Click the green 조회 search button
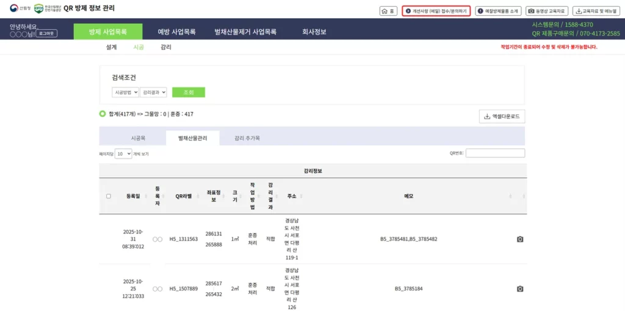This screenshot has height=311, width=625. click(189, 92)
